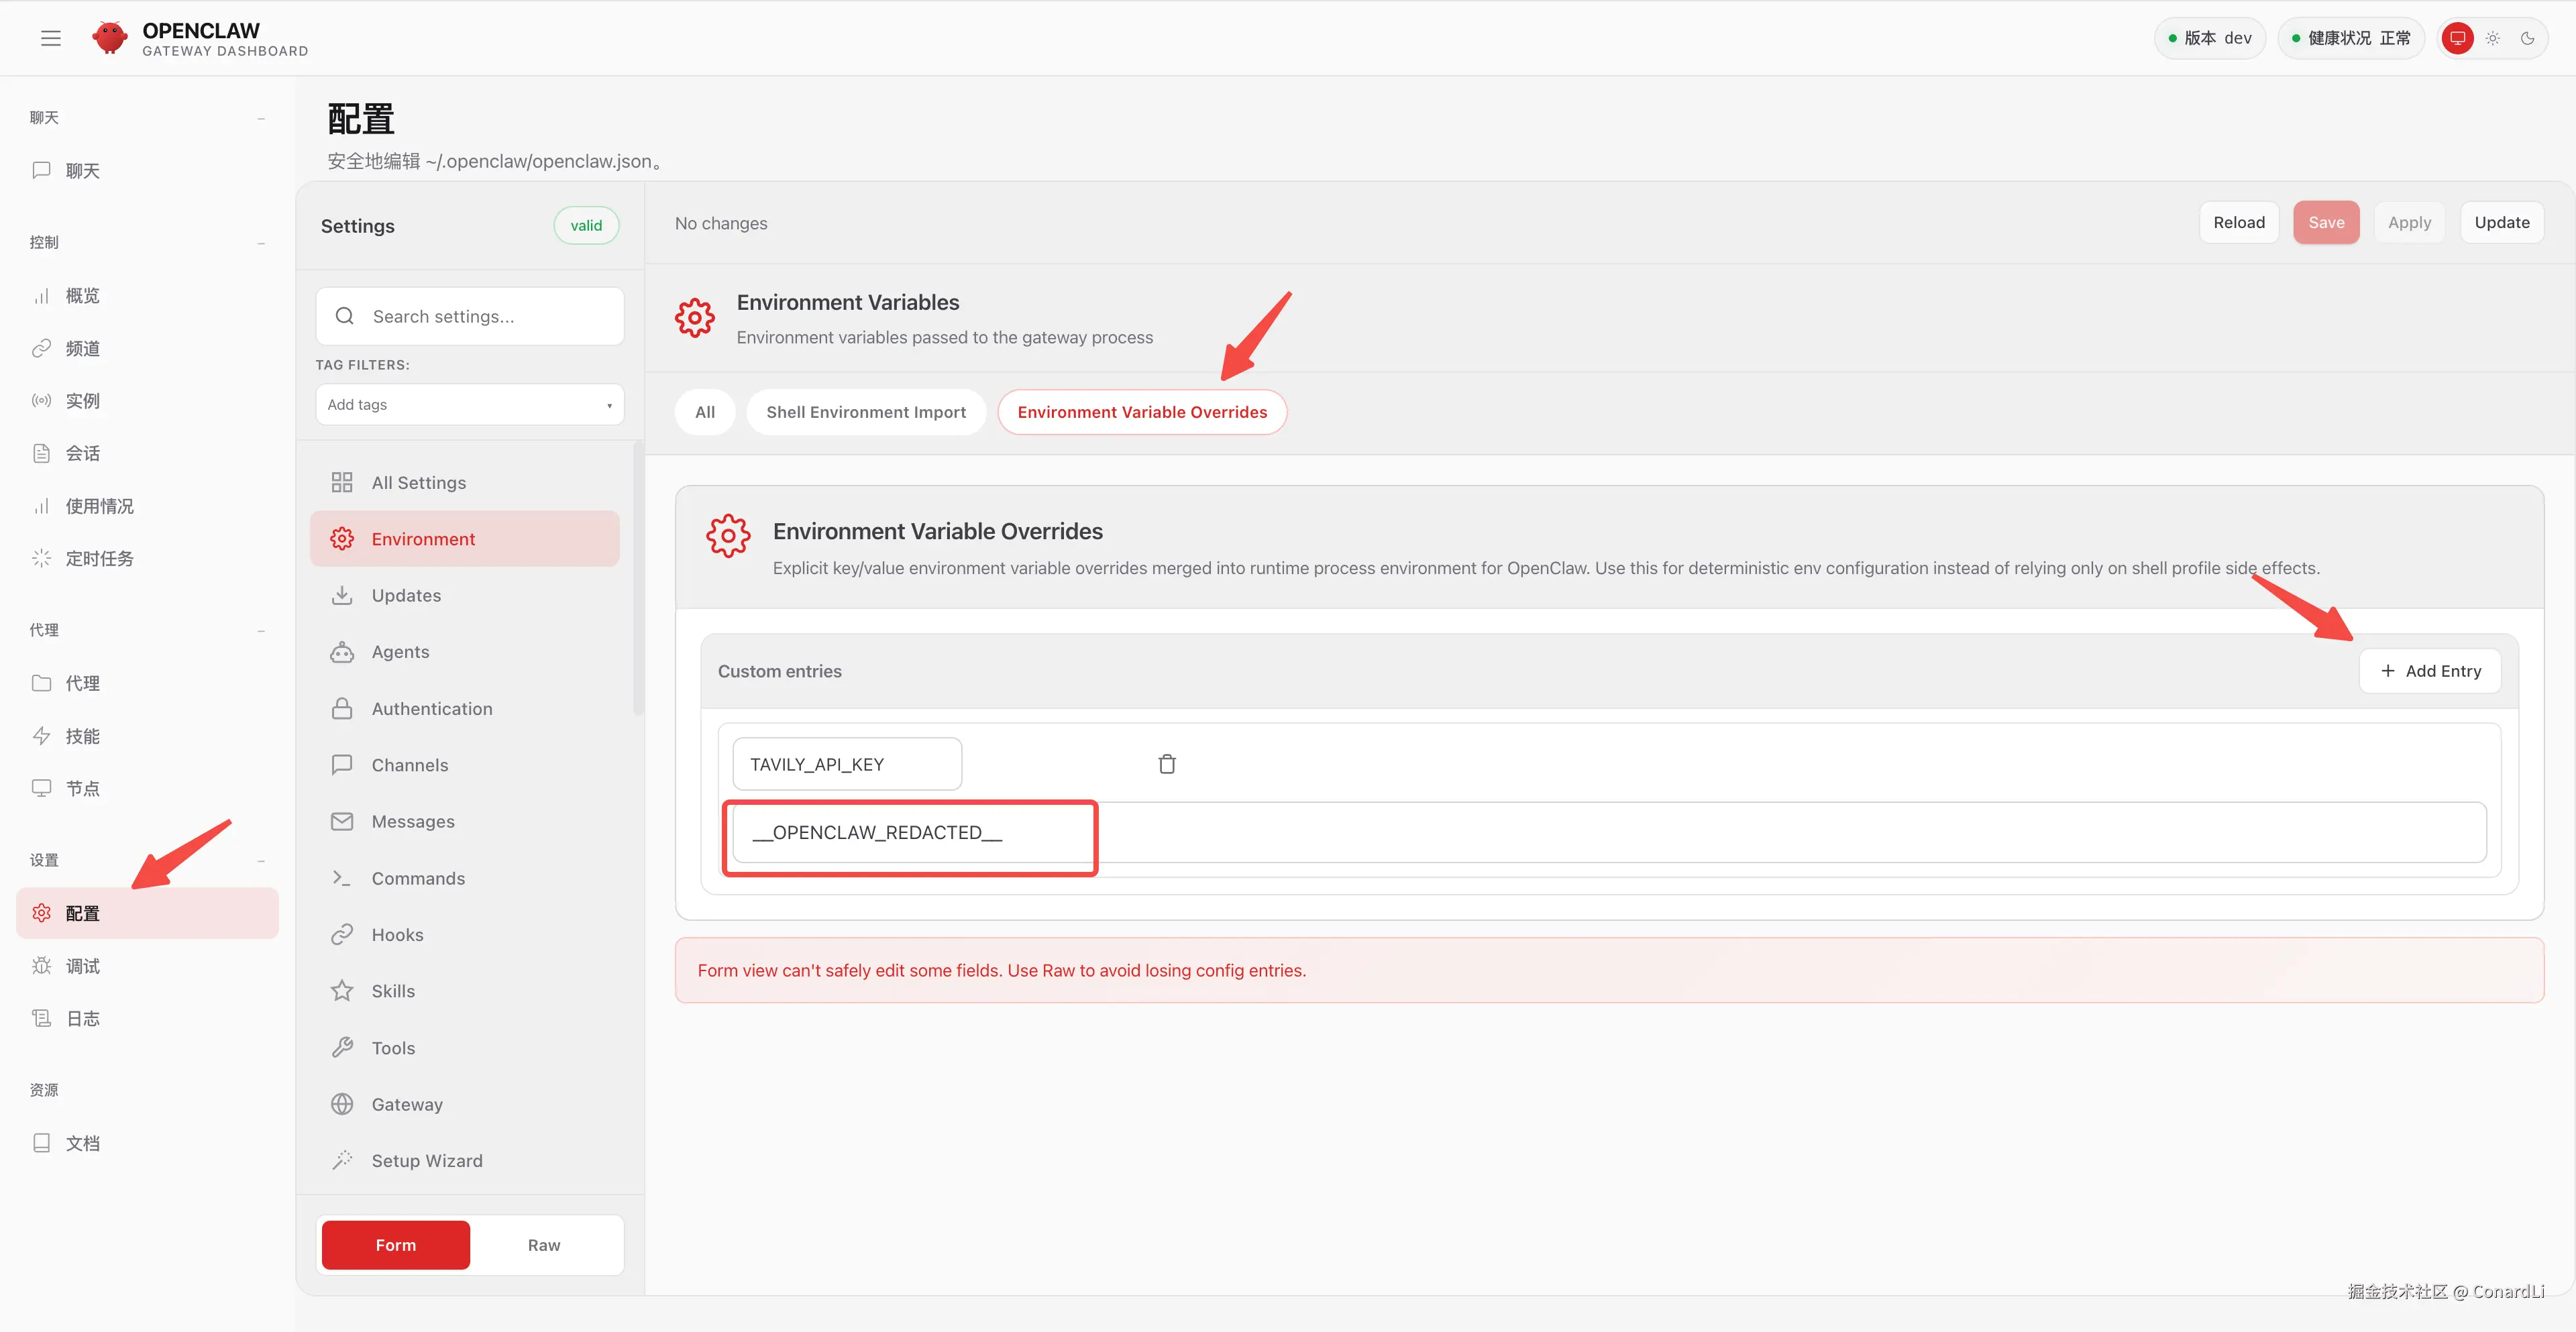This screenshot has height=1332, width=2576.
Task: Open 聊天 chat page in sidebar
Action: pyautogui.click(x=82, y=171)
